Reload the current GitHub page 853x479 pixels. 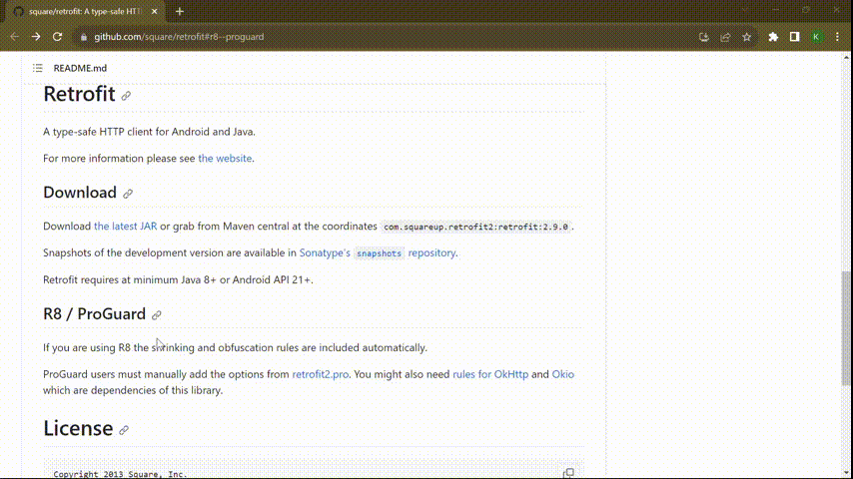[x=57, y=37]
